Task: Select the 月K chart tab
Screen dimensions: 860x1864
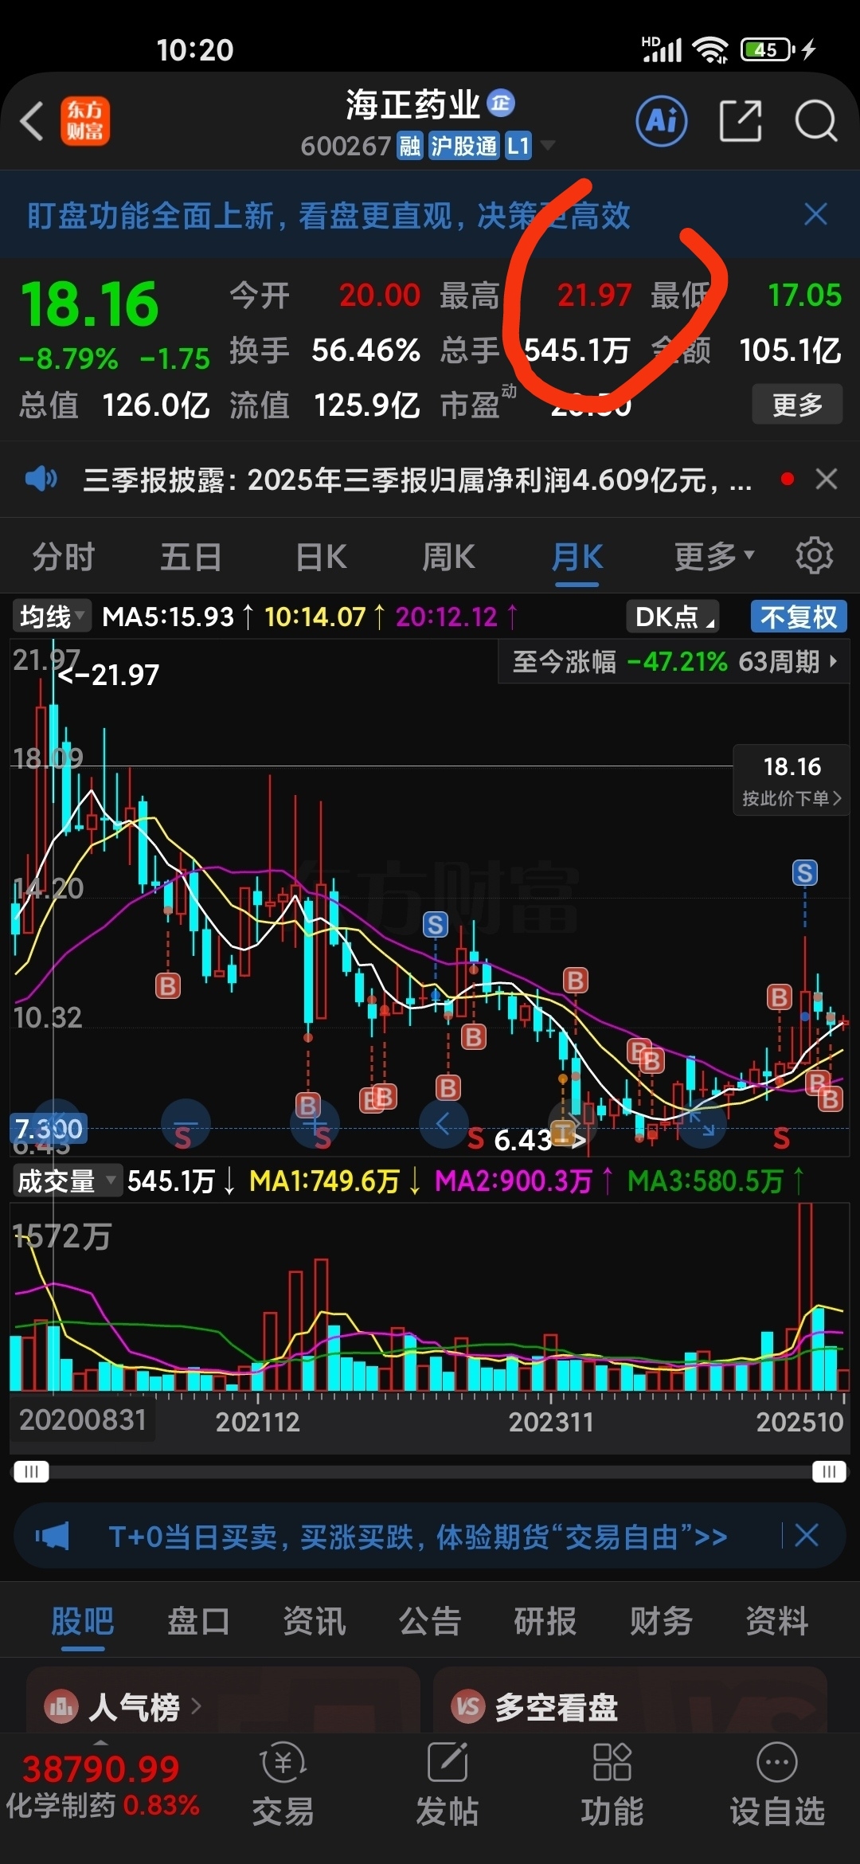Action: 577,557
